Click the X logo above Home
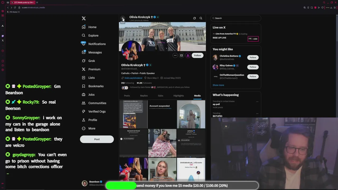 click(84, 18)
